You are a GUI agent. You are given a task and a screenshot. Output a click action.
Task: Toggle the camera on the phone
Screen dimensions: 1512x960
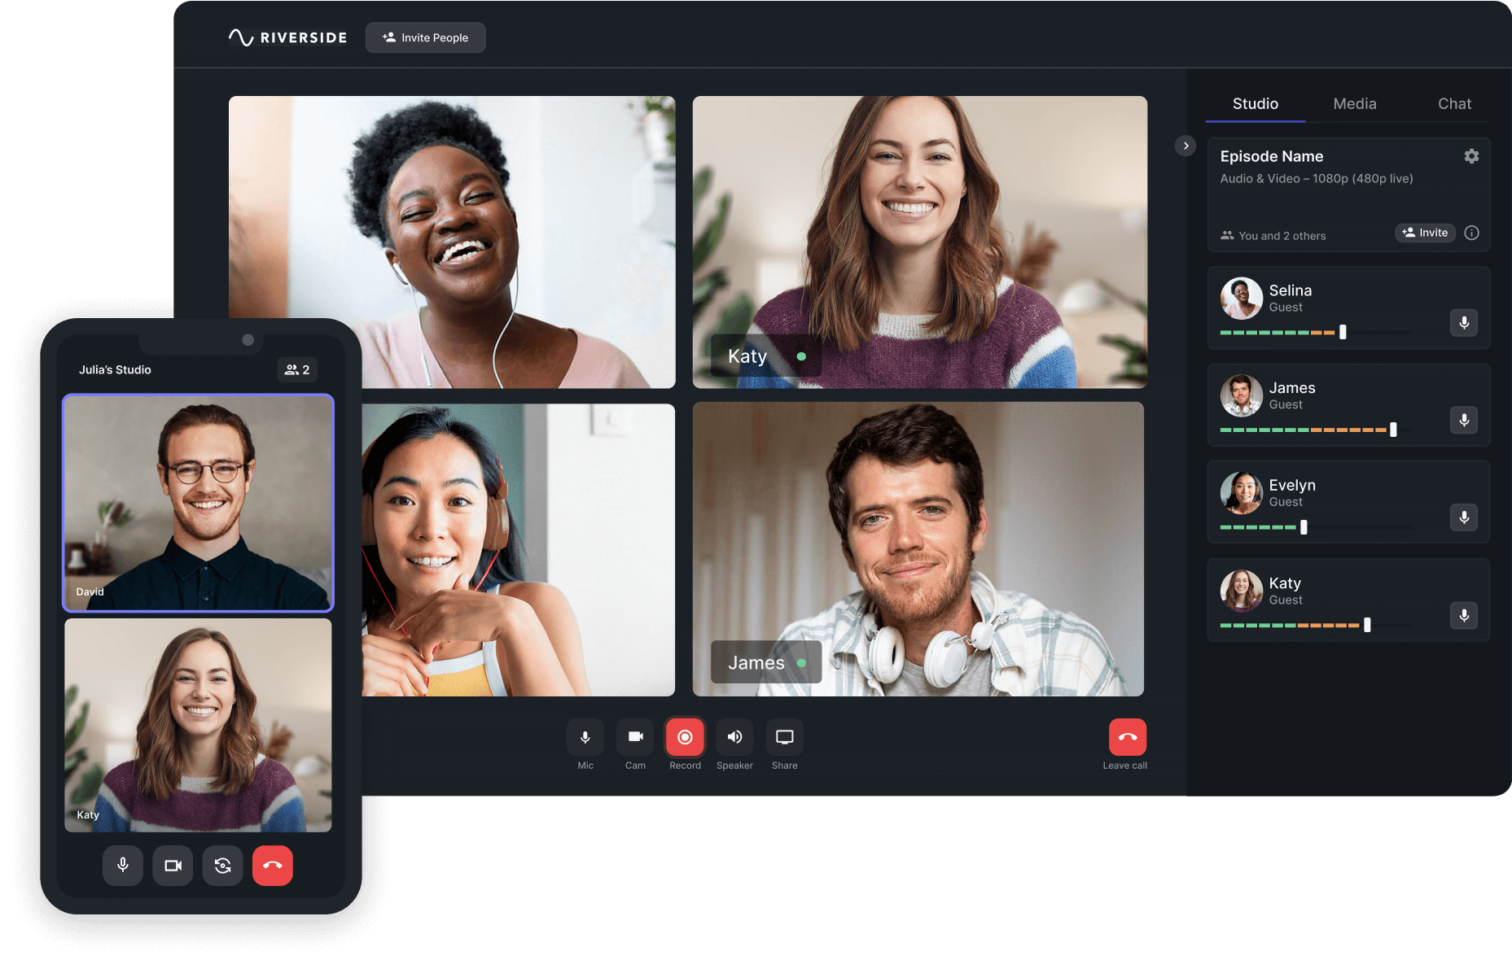tap(173, 866)
